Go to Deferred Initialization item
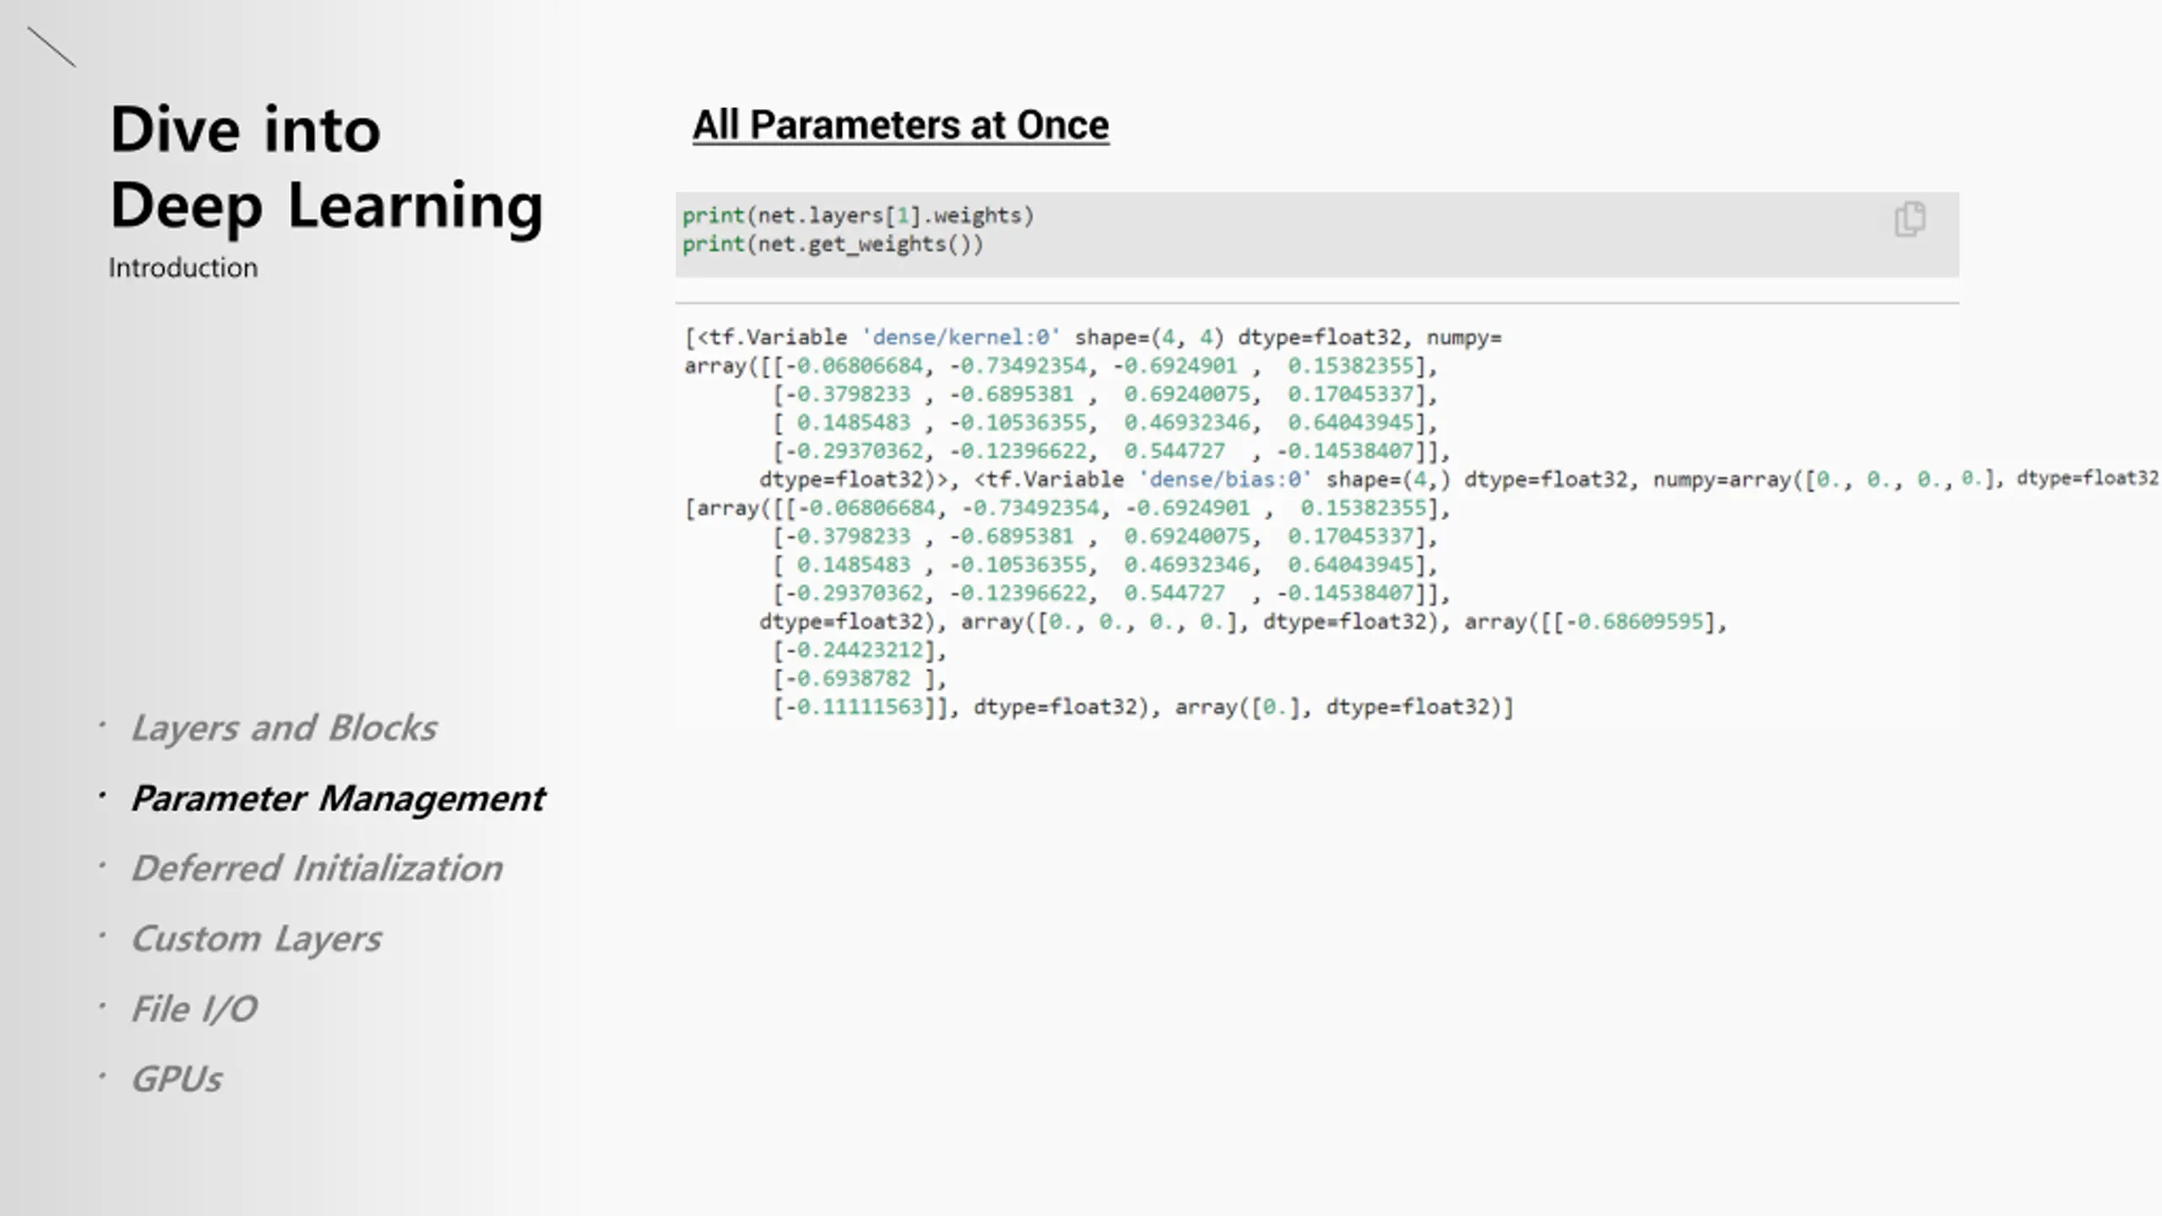Image resolution: width=2162 pixels, height=1216 pixels. point(317,868)
